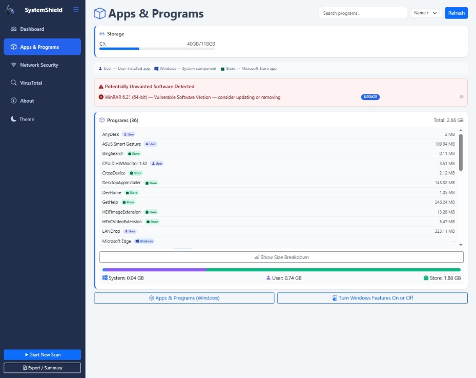Expand the Show Size Breakdown section
Image resolution: width=476 pixels, height=378 pixels.
(x=281, y=257)
